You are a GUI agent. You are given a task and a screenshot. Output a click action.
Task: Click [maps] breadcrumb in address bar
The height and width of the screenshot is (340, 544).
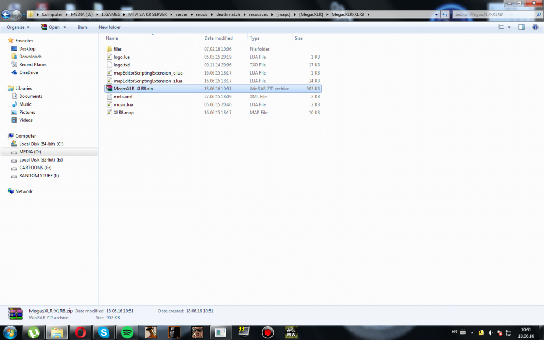[283, 14]
